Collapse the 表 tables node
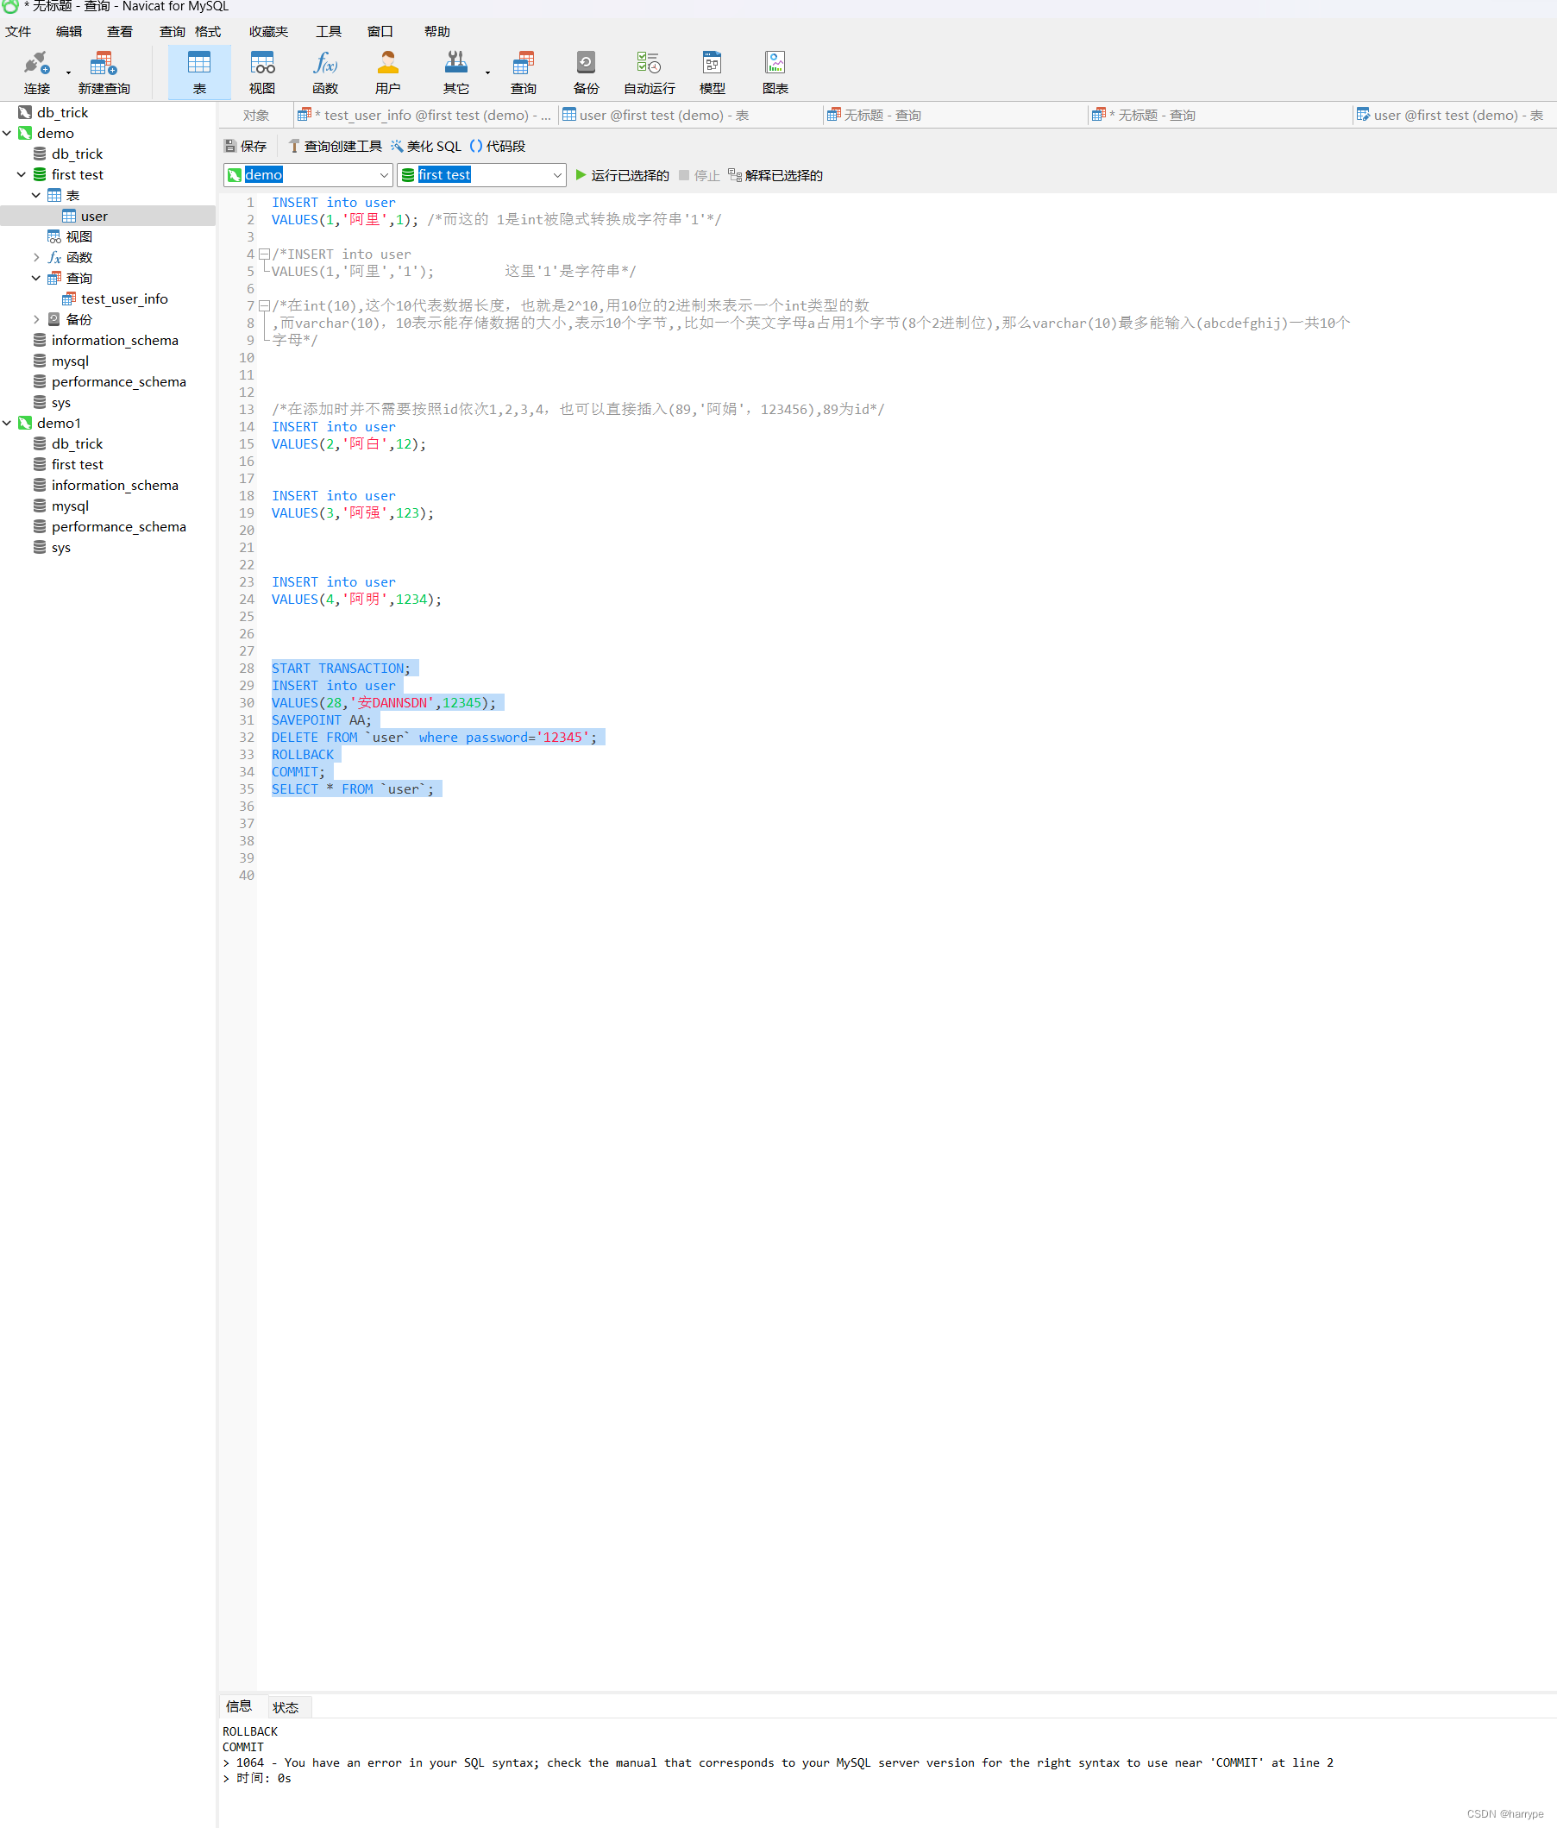The width and height of the screenshot is (1557, 1828). pos(36,195)
